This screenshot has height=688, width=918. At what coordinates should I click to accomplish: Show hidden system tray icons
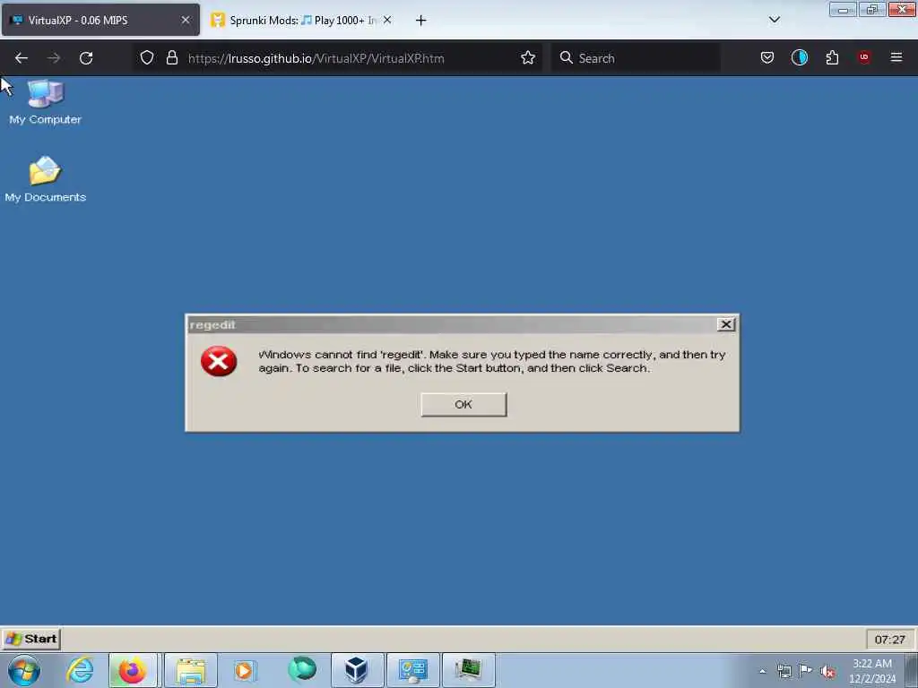(x=762, y=671)
